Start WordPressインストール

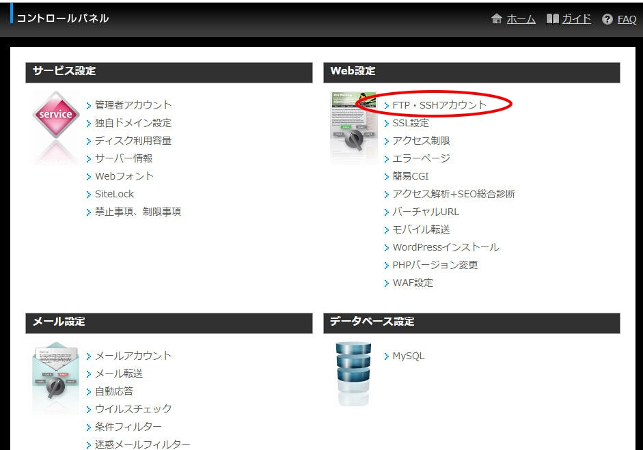(x=446, y=247)
